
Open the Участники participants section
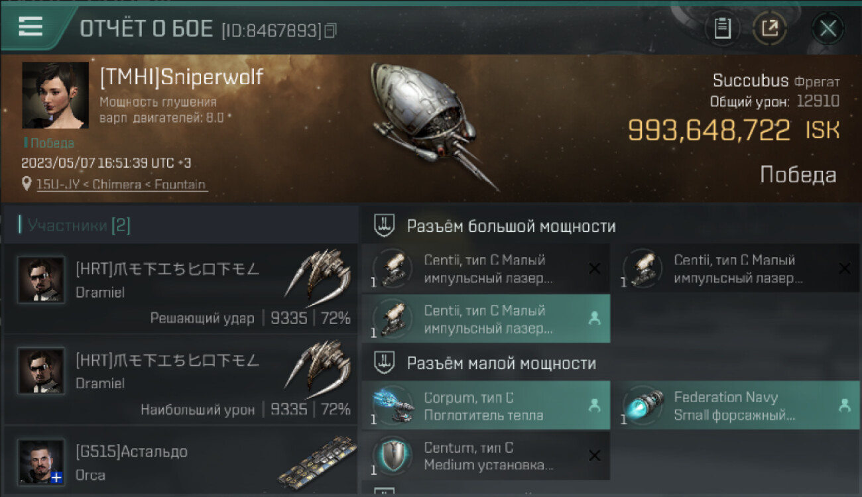pyautogui.click(x=75, y=225)
